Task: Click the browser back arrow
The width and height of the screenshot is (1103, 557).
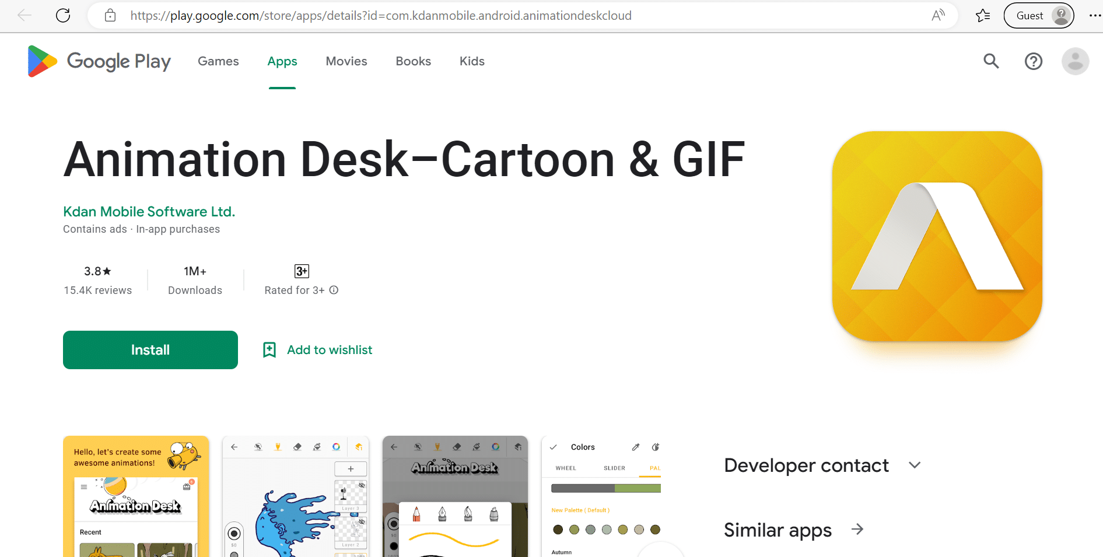Action: click(24, 16)
